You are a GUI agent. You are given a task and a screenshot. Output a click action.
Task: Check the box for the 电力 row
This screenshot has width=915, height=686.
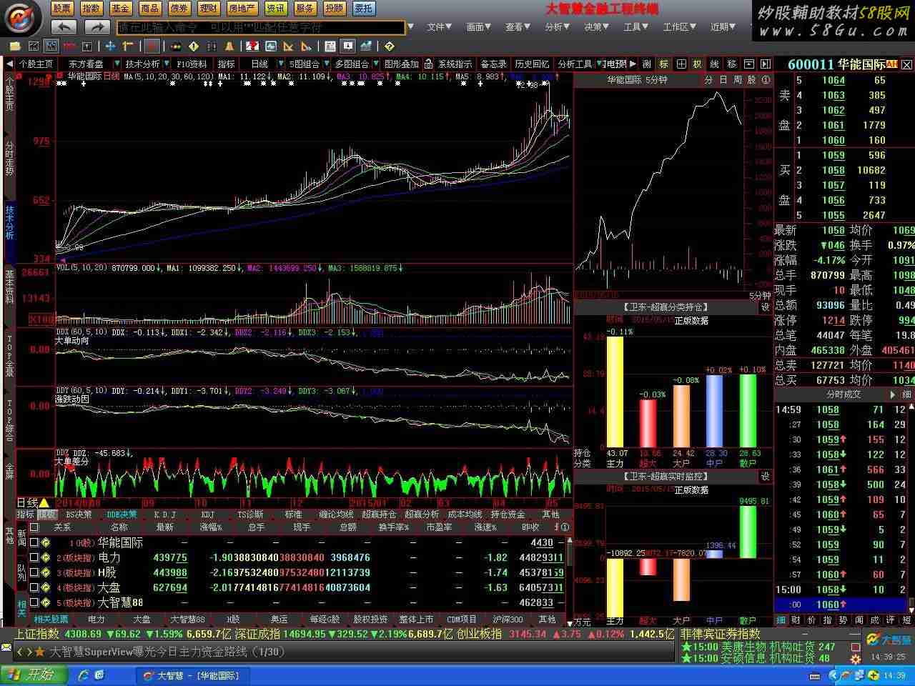coord(34,557)
